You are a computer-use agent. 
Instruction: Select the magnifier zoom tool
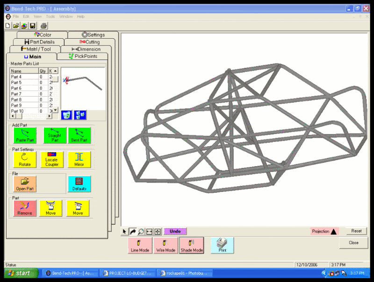(x=141, y=231)
